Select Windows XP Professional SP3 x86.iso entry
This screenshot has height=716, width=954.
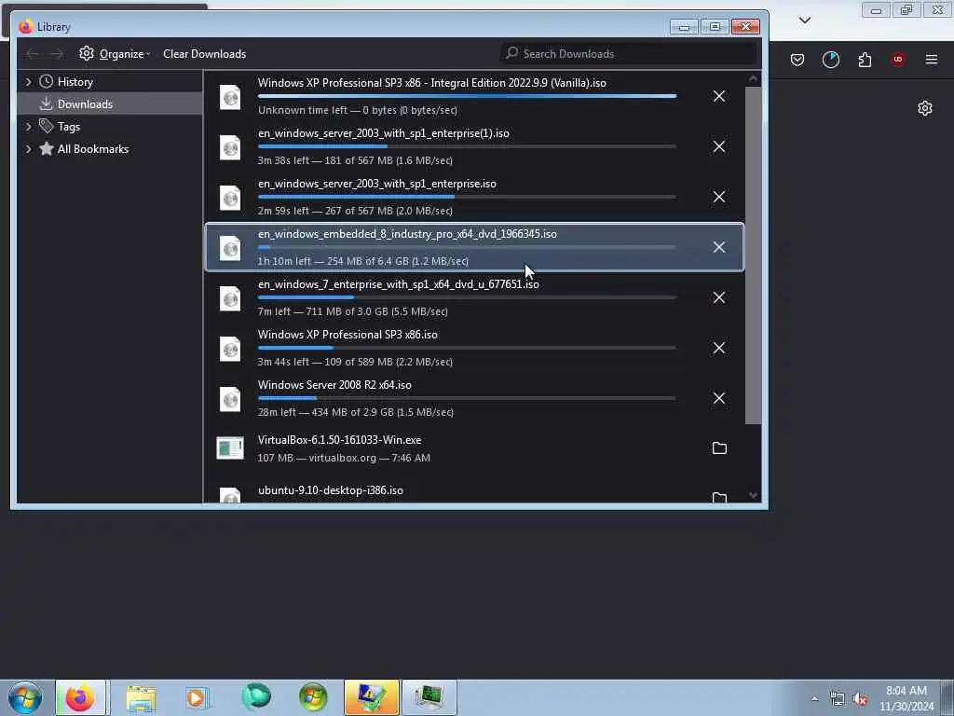point(474,348)
